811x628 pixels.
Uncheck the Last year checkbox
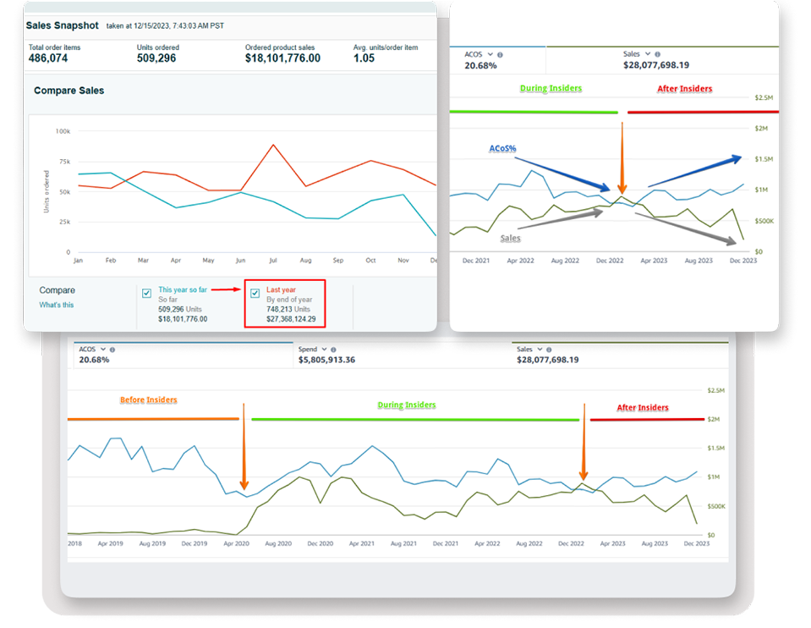click(x=255, y=293)
